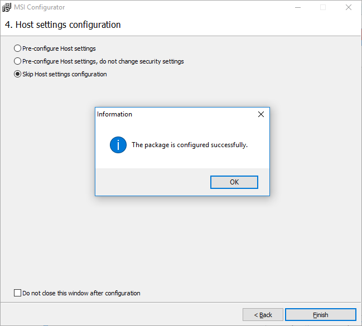Enable the Do not close this window checkbox
The image size is (362, 326).
tap(17, 293)
